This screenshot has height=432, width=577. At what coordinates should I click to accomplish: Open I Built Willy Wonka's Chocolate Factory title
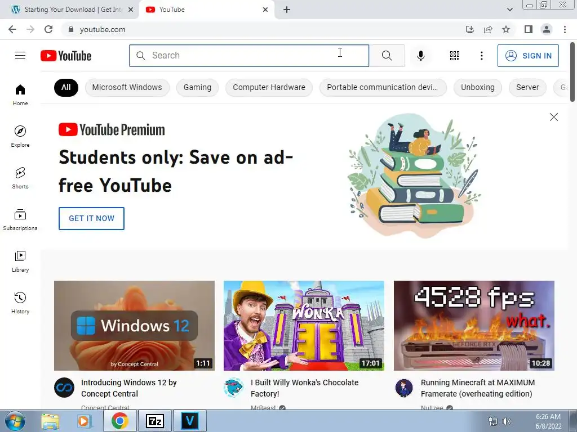(x=305, y=388)
